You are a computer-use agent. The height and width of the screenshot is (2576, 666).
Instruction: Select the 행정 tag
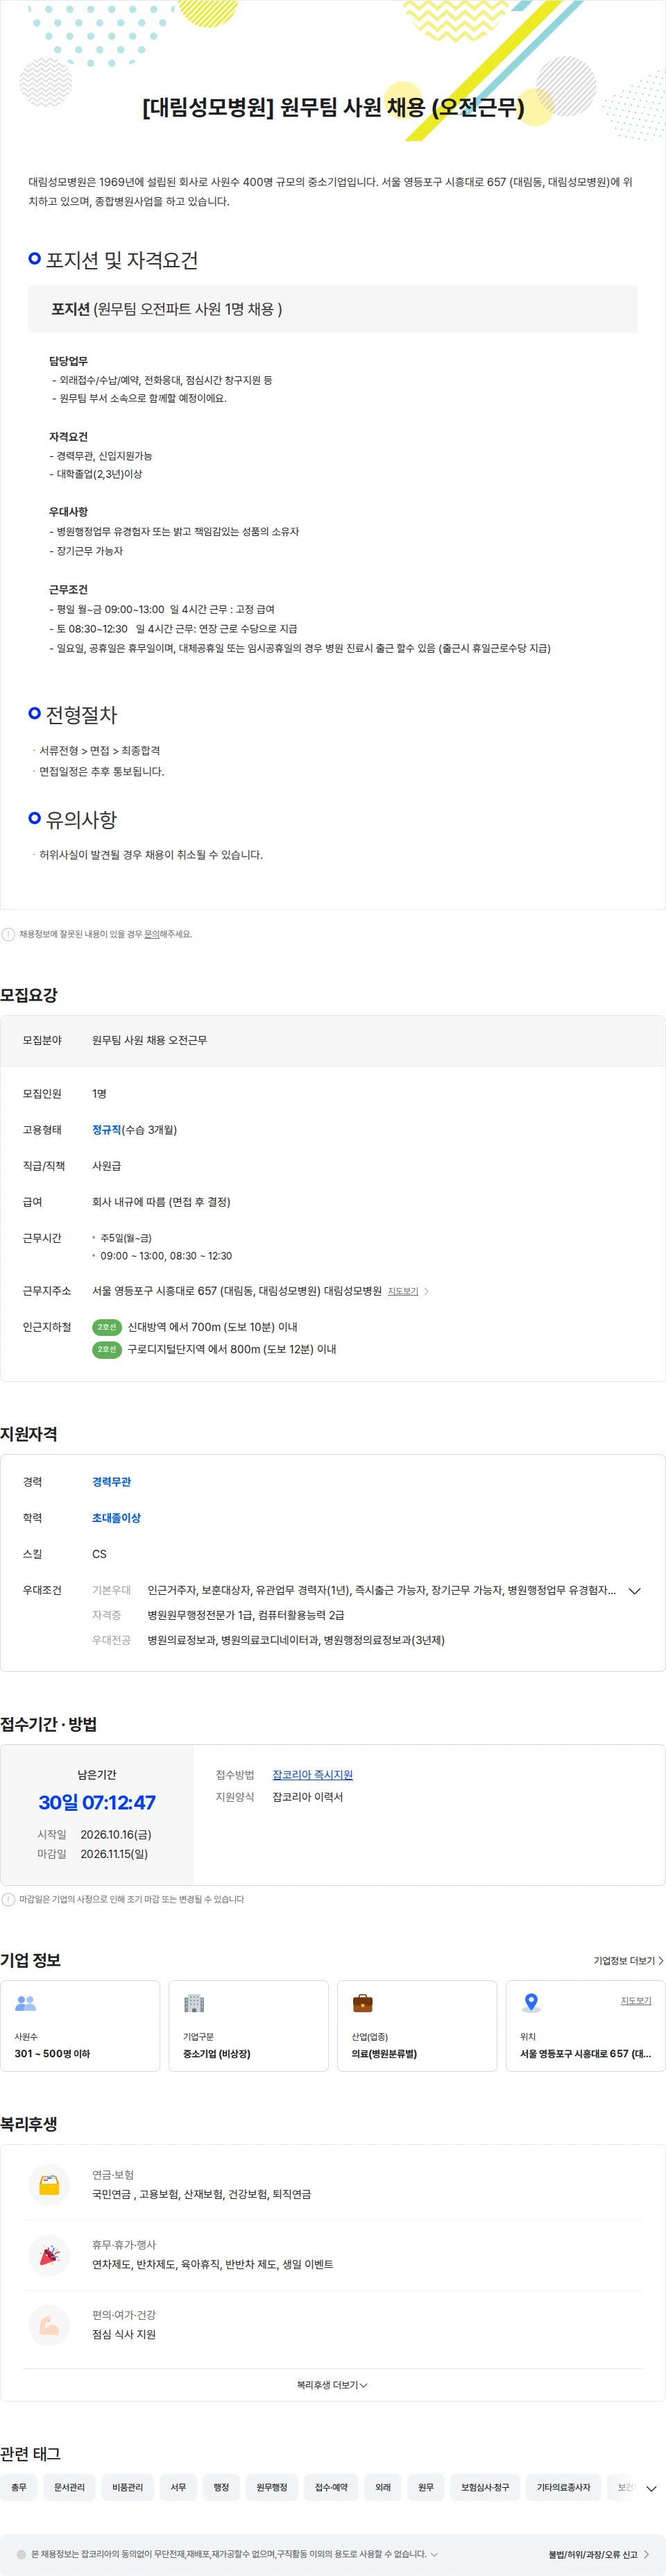[x=221, y=2487]
